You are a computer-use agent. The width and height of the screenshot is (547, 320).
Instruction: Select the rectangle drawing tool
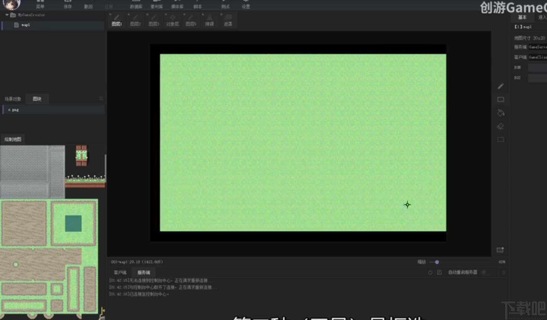[500, 100]
